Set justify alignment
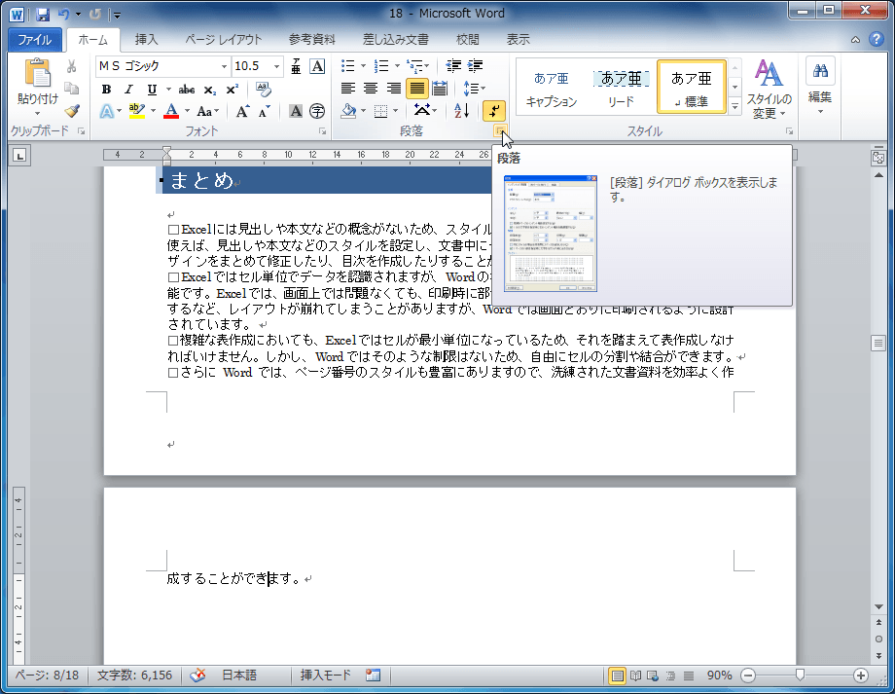 (417, 89)
